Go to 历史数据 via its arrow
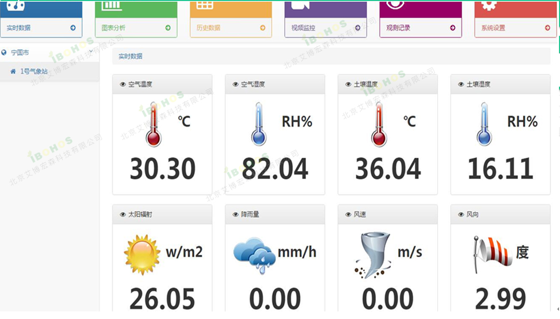This screenshot has width=560, height=319. [x=262, y=28]
